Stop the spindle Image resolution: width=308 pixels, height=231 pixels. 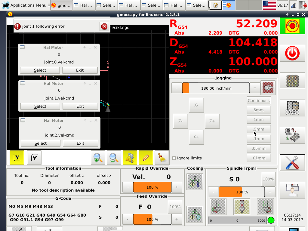(x=242, y=207)
